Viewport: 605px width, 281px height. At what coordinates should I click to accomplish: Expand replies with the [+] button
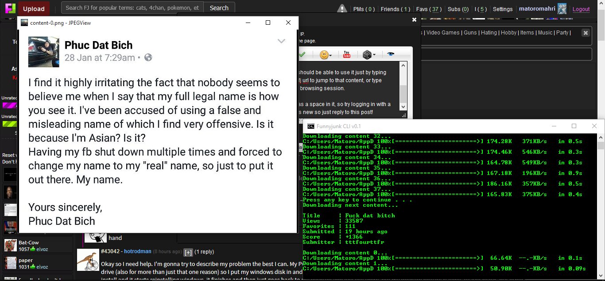pyautogui.click(x=188, y=252)
